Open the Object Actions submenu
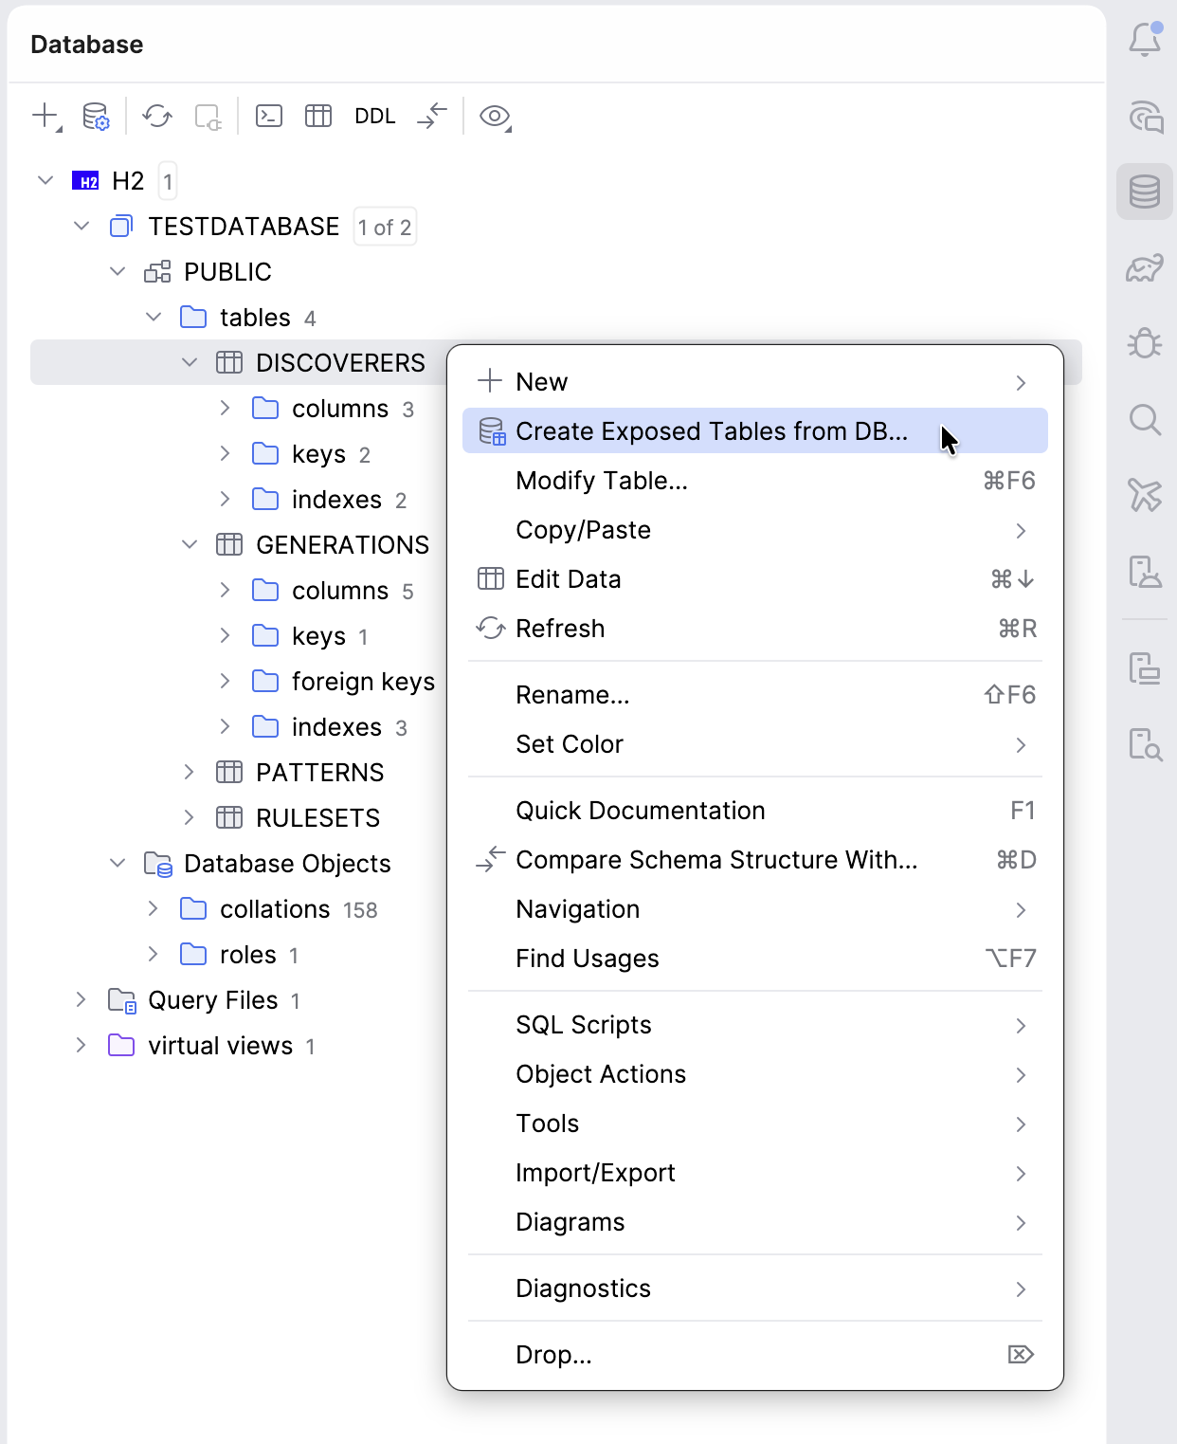 pyautogui.click(x=755, y=1074)
